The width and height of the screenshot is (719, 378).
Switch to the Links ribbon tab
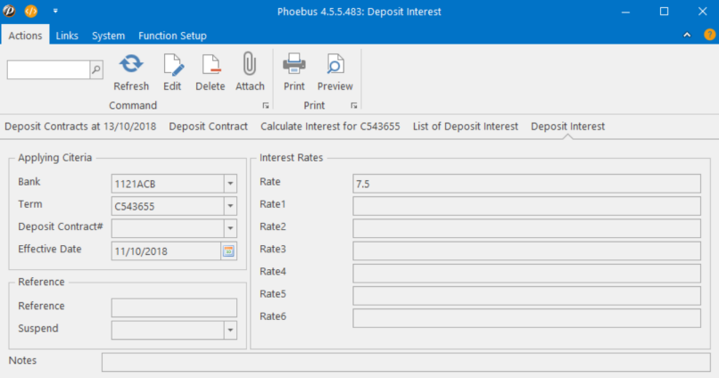tap(67, 36)
